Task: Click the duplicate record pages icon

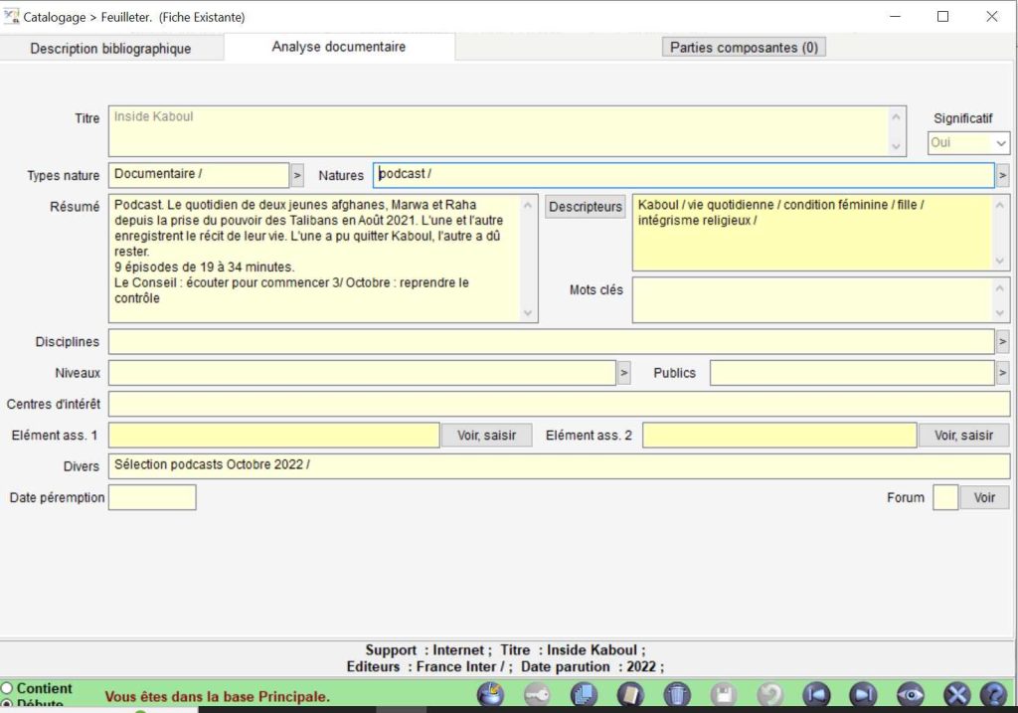Action: tap(584, 695)
